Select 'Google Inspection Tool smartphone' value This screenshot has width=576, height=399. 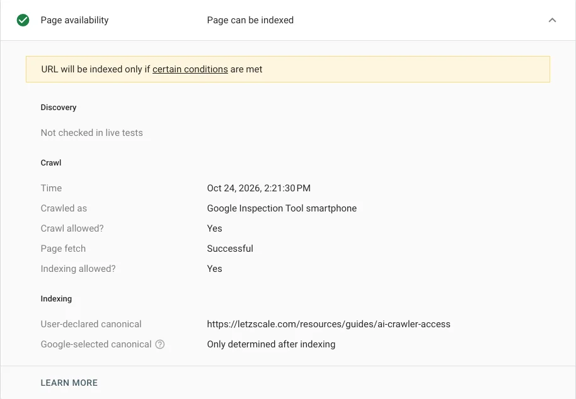[282, 208]
